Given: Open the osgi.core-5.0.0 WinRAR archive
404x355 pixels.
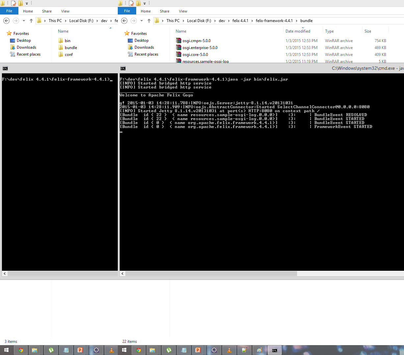Looking at the screenshot, I should point(194,55).
